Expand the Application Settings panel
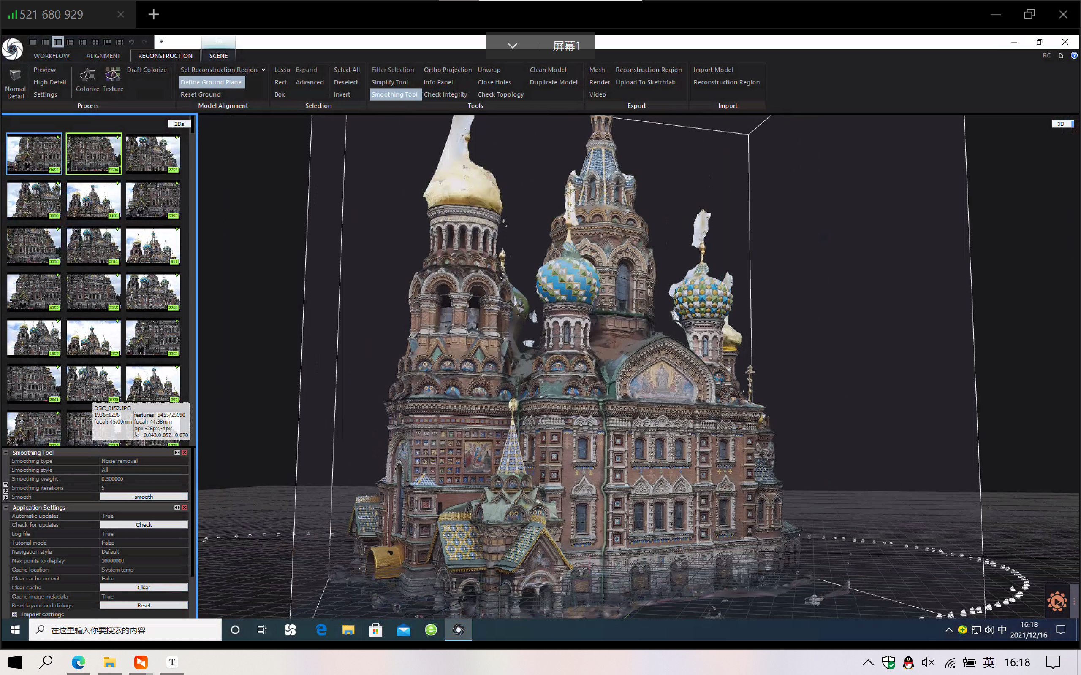This screenshot has width=1081, height=675. 6,507
